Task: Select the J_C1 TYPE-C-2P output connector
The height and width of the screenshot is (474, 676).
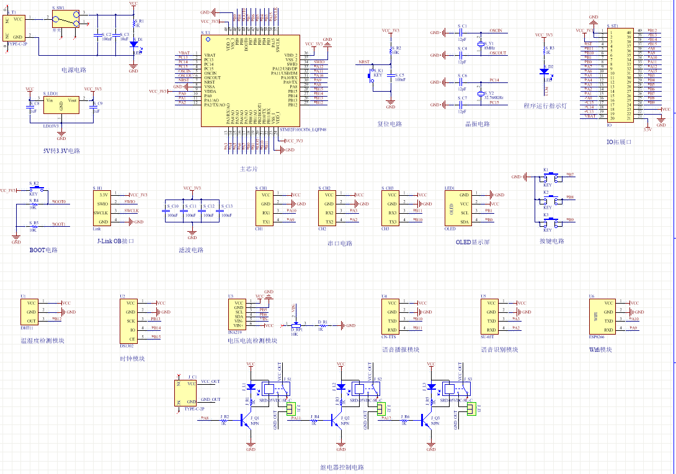Action: pyautogui.click(x=185, y=393)
